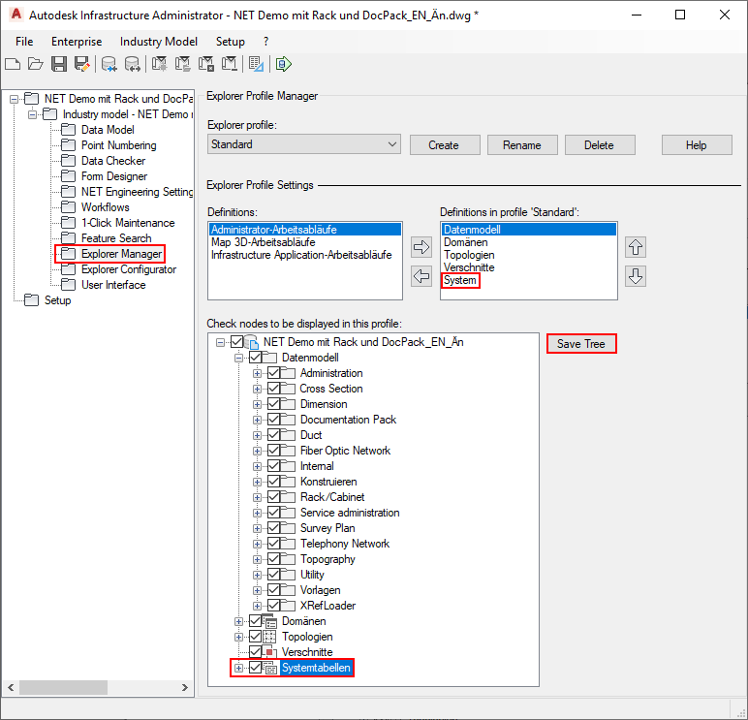Viewport: 748px width, 720px height.
Task: Open the ? help menu
Action: pos(265,42)
